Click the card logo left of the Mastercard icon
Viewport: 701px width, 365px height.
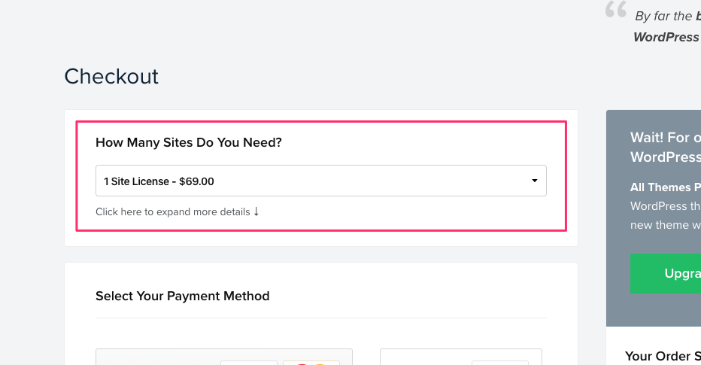[249, 363]
